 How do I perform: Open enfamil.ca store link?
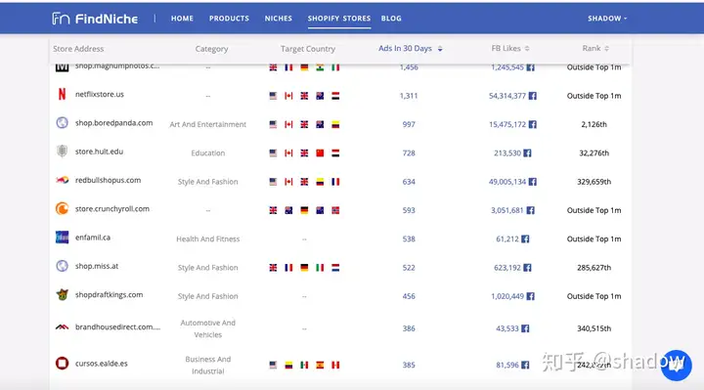pos(93,238)
